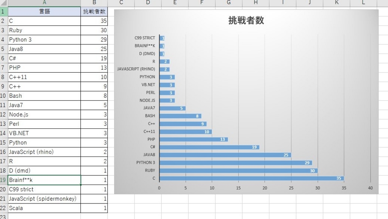Select the cell containing C++11
388x219 pixels.
tap(44, 77)
